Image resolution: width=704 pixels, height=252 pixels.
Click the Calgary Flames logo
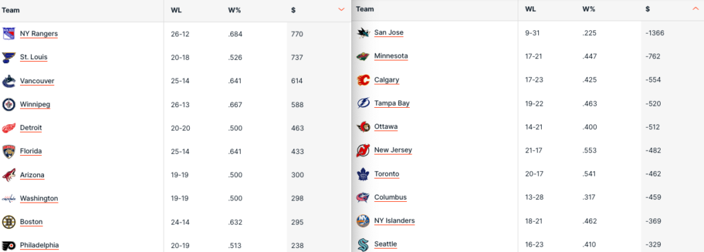pos(363,80)
